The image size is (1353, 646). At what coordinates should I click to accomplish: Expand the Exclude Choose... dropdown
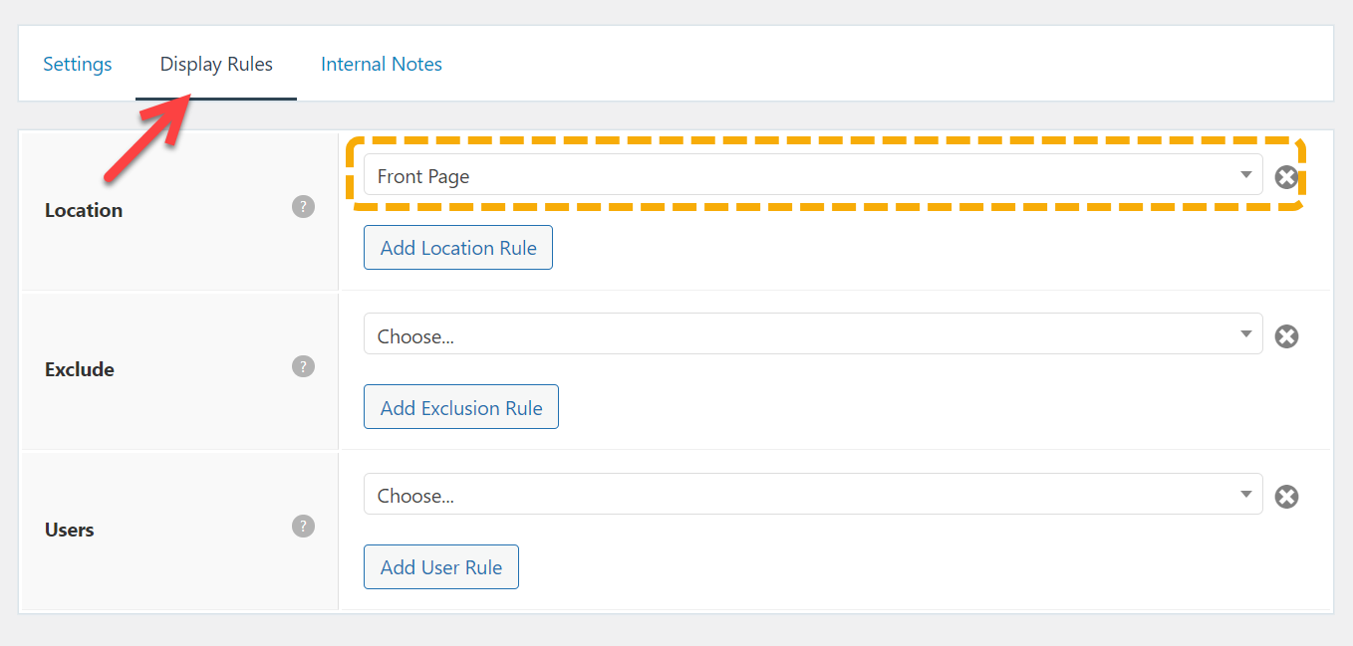point(797,334)
